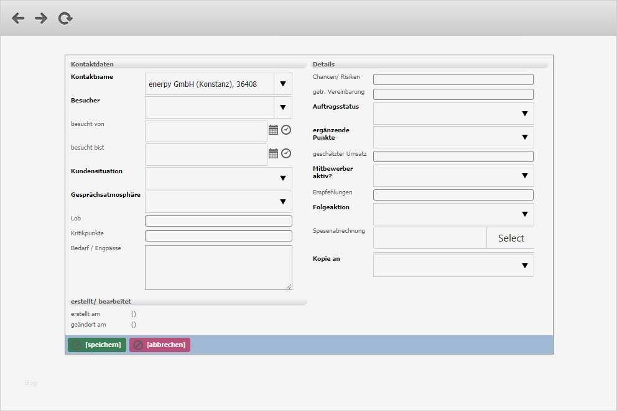Open the Mitbewerber aktiv? dropdown

[453, 176]
